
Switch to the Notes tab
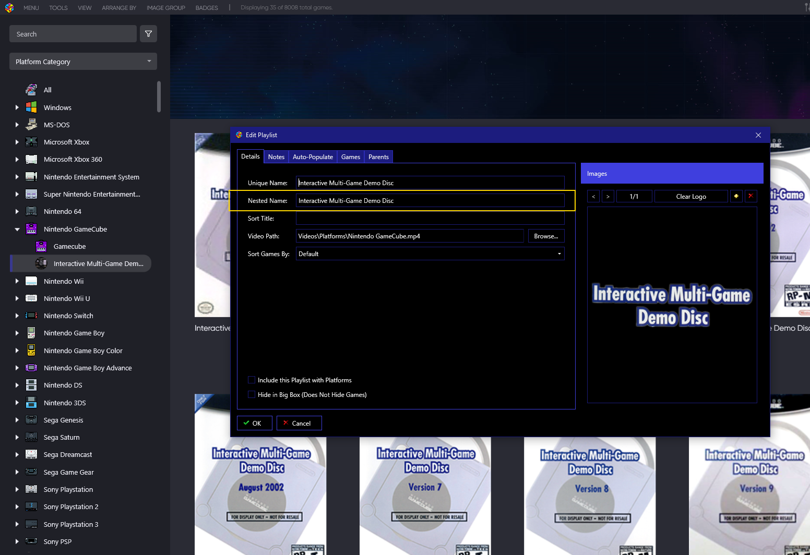[276, 156]
